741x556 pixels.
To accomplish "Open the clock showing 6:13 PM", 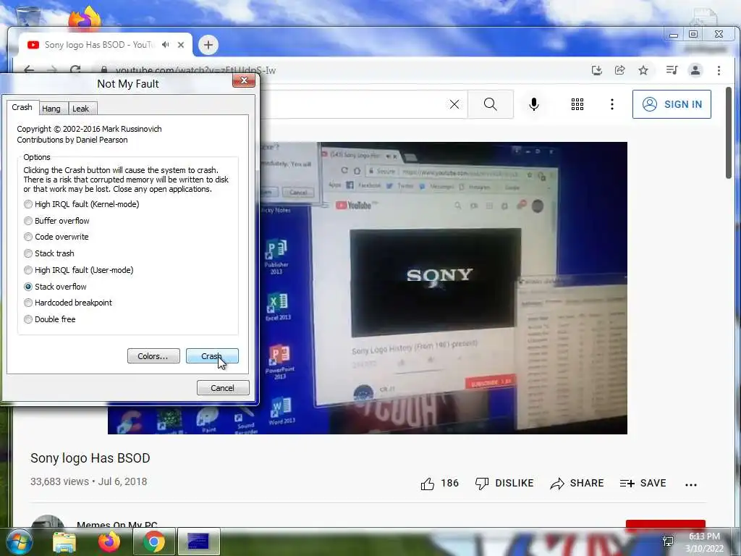I will pyautogui.click(x=704, y=542).
